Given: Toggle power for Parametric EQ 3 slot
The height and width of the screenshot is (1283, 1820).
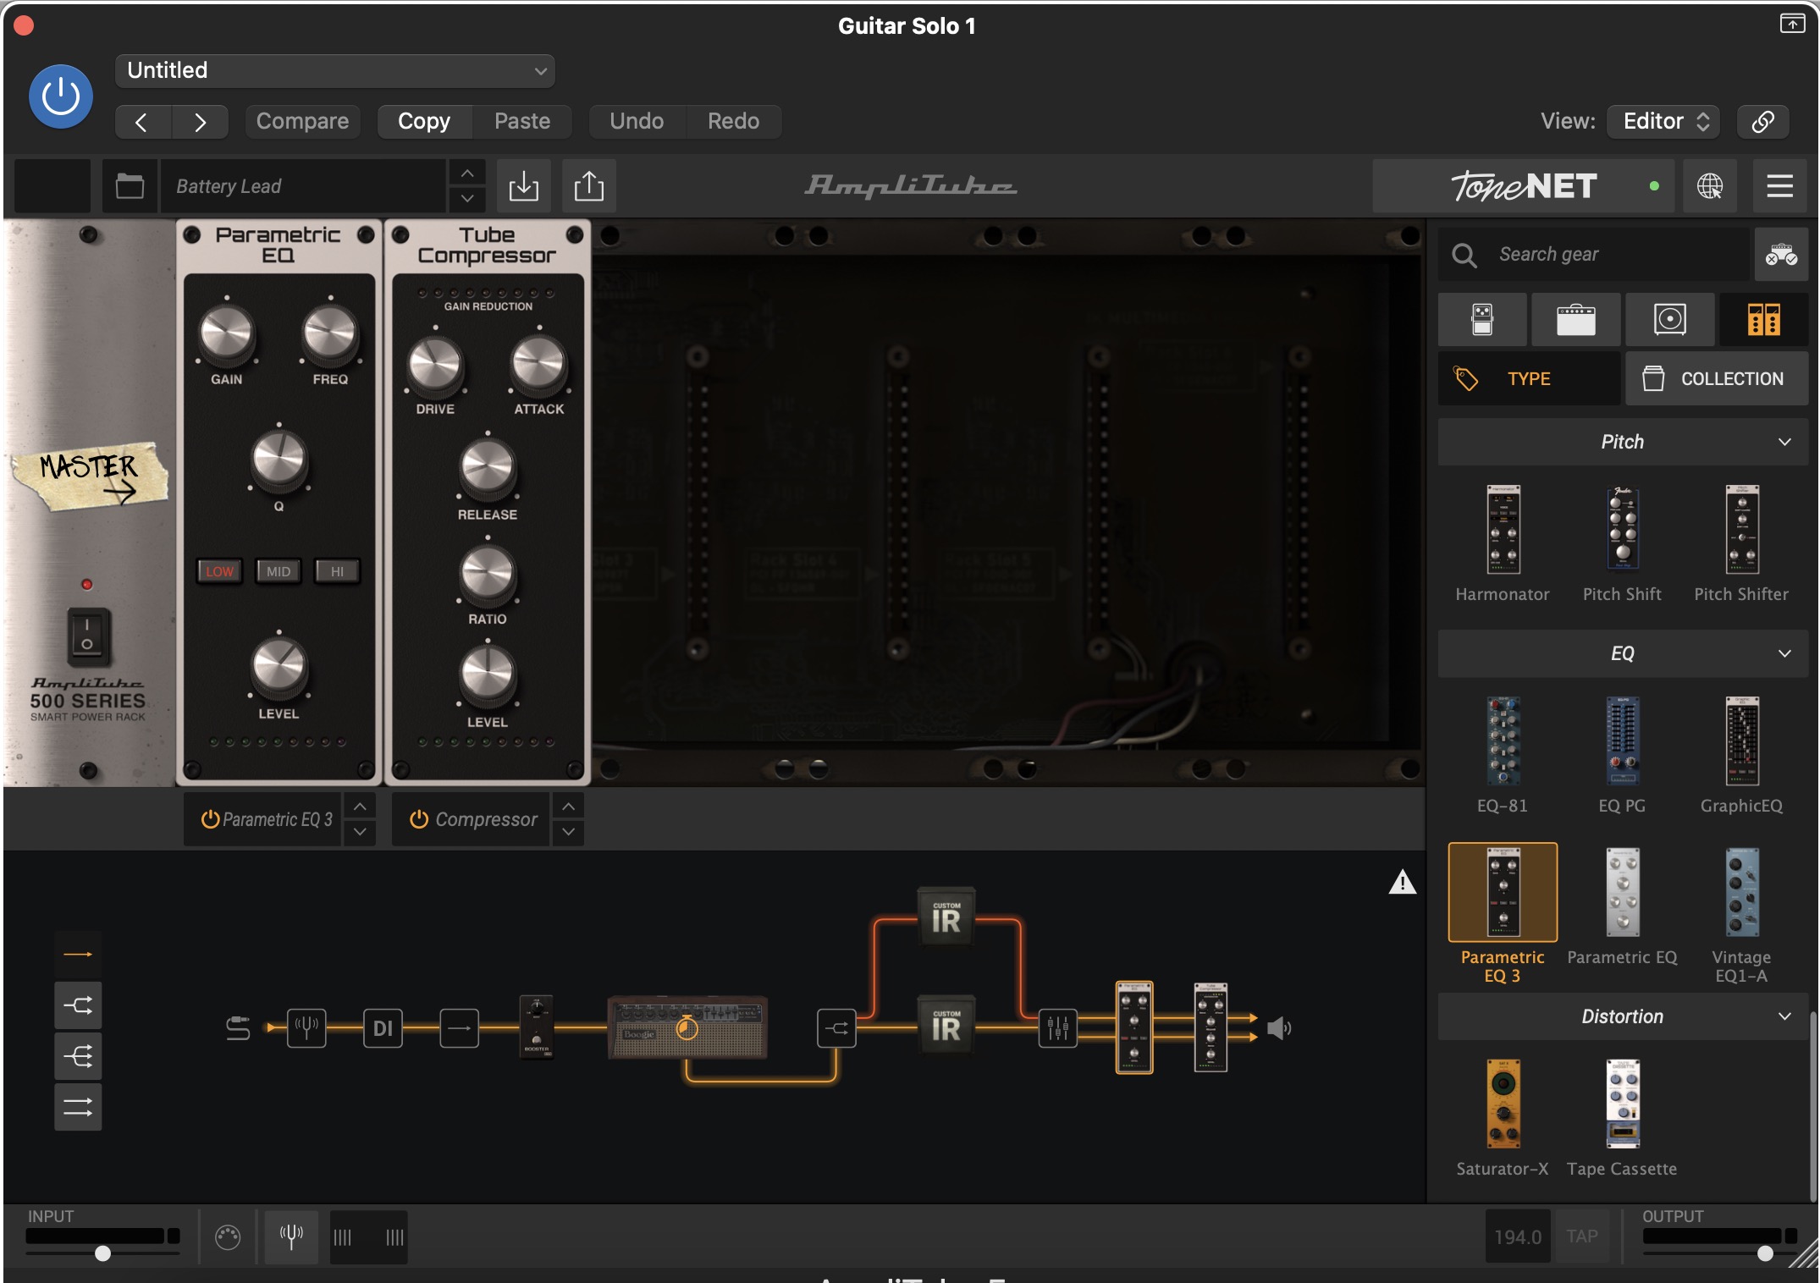Looking at the screenshot, I should (211, 820).
